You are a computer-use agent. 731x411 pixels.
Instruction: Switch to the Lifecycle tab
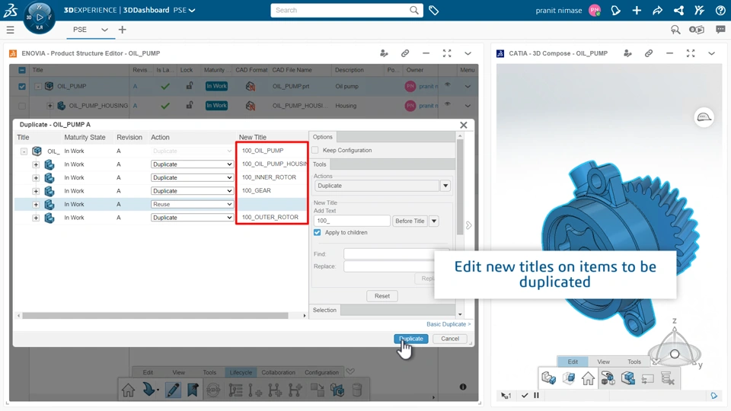click(x=241, y=372)
